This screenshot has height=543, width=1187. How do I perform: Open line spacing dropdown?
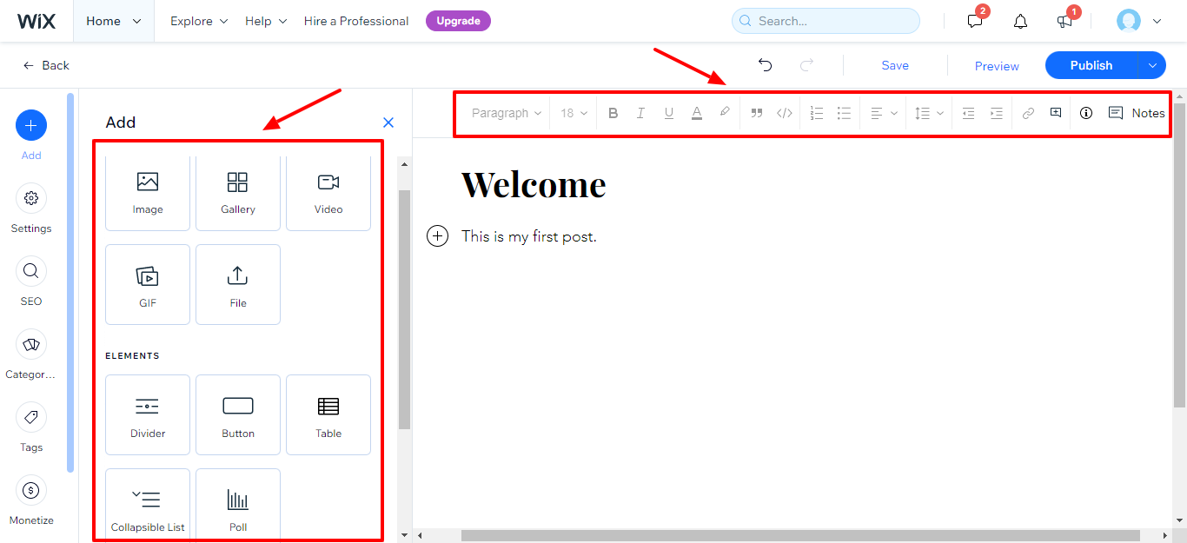click(930, 113)
